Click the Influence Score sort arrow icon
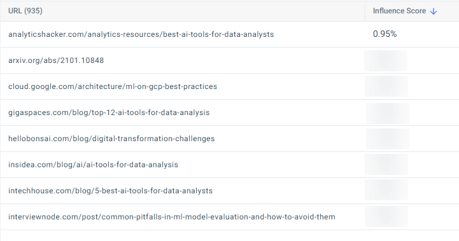459x241 pixels. (434, 11)
